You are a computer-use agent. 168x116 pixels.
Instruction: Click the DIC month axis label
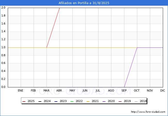click(x=163, y=90)
